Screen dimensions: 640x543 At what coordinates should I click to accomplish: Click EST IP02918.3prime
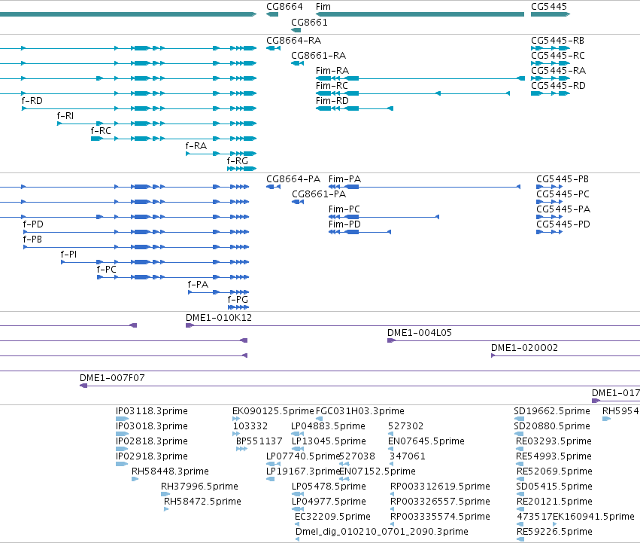point(152,457)
